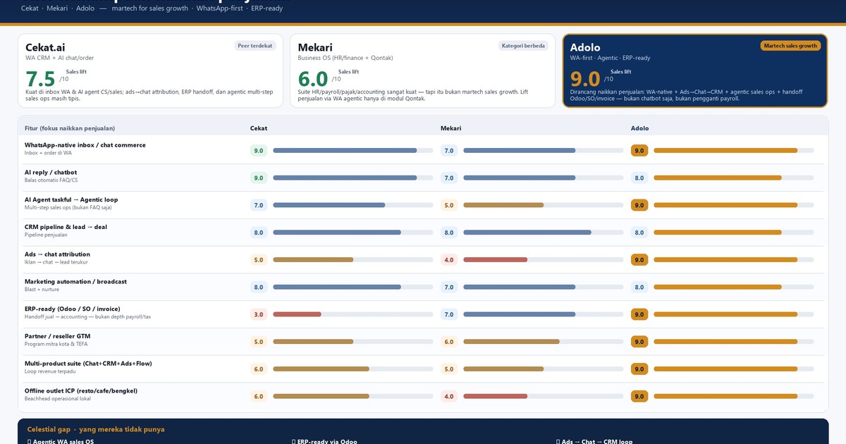The image size is (846, 444).
Task: Click Cekat 3.0 score in ERP-ready row
Action: pos(259,314)
